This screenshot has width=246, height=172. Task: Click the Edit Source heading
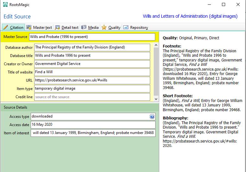(x=17, y=16)
